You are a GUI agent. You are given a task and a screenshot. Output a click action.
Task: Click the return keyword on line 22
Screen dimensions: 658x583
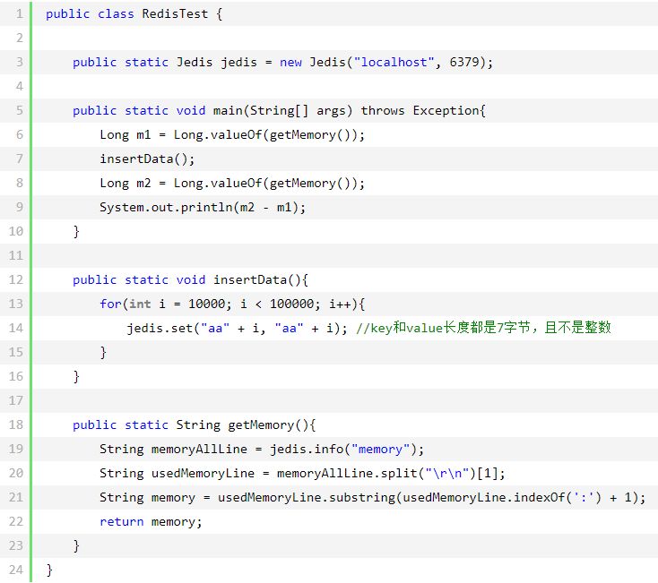coord(122,522)
